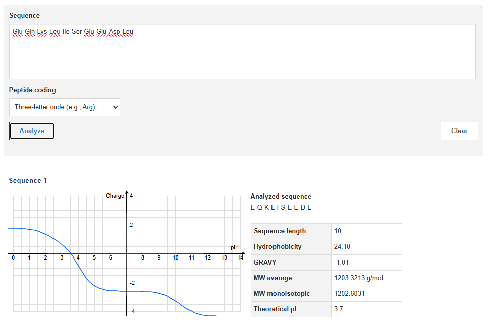The width and height of the screenshot is (489, 323).
Task: Click the 'Charge' axis label on the chart
Action: tap(115, 196)
